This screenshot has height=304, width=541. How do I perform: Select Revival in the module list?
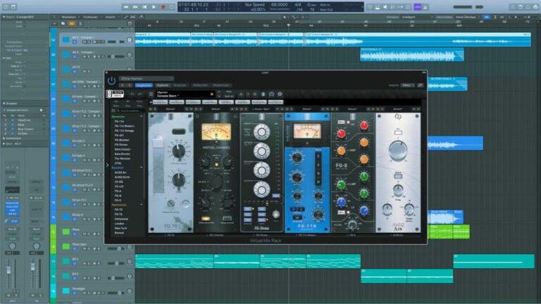tap(119, 233)
